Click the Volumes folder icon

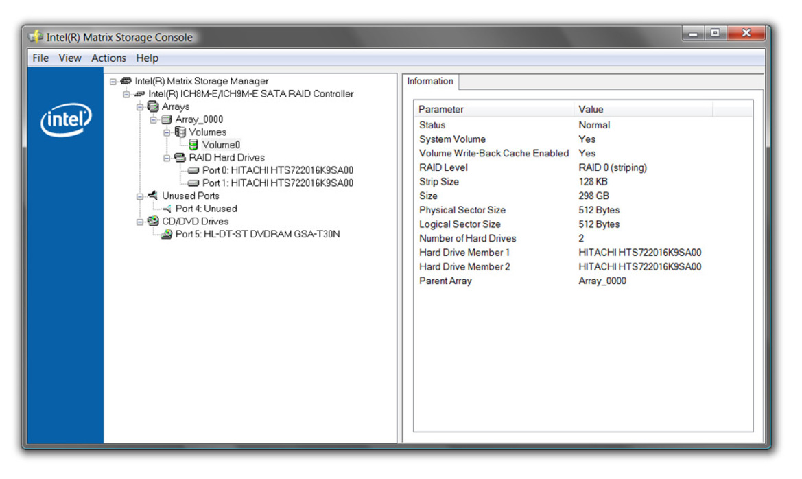[180, 132]
